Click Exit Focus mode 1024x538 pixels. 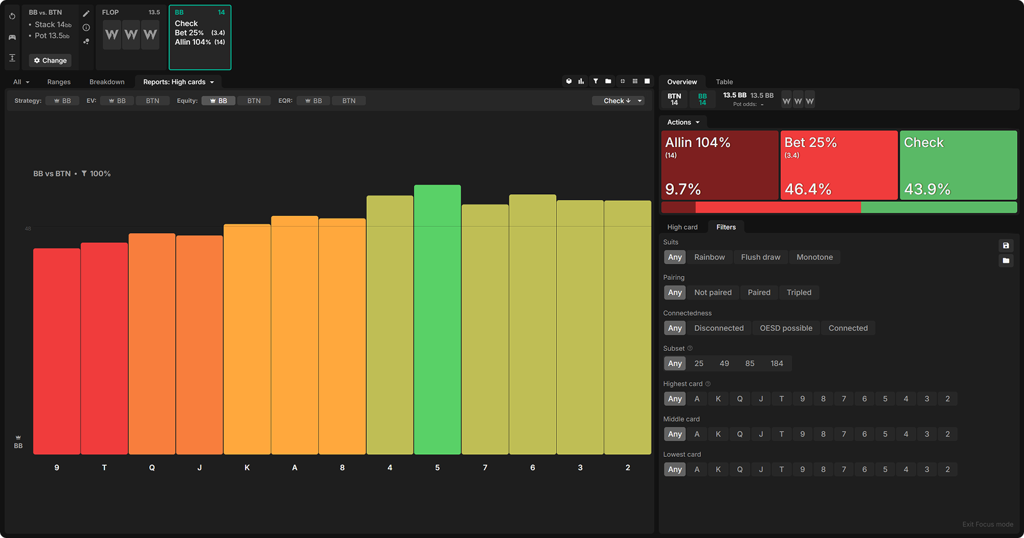point(987,525)
